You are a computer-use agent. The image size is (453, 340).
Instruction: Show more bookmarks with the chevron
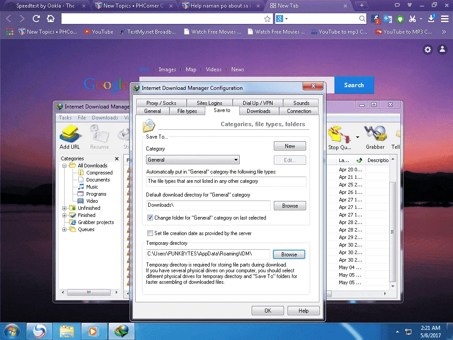pos(444,32)
